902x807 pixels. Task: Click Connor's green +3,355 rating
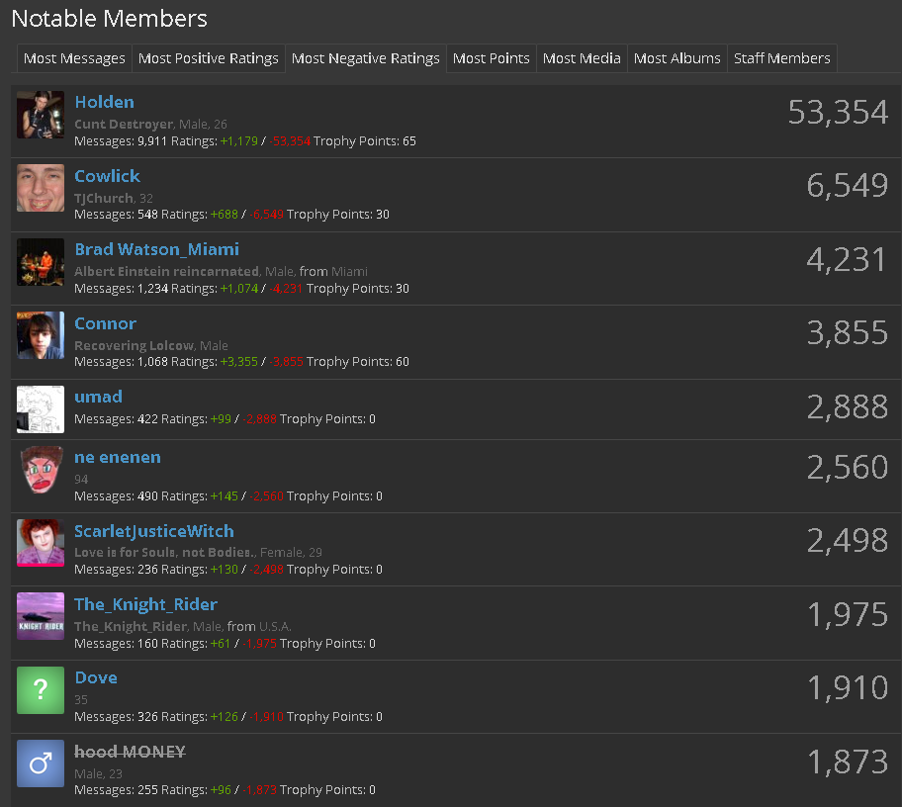(x=238, y=361)
